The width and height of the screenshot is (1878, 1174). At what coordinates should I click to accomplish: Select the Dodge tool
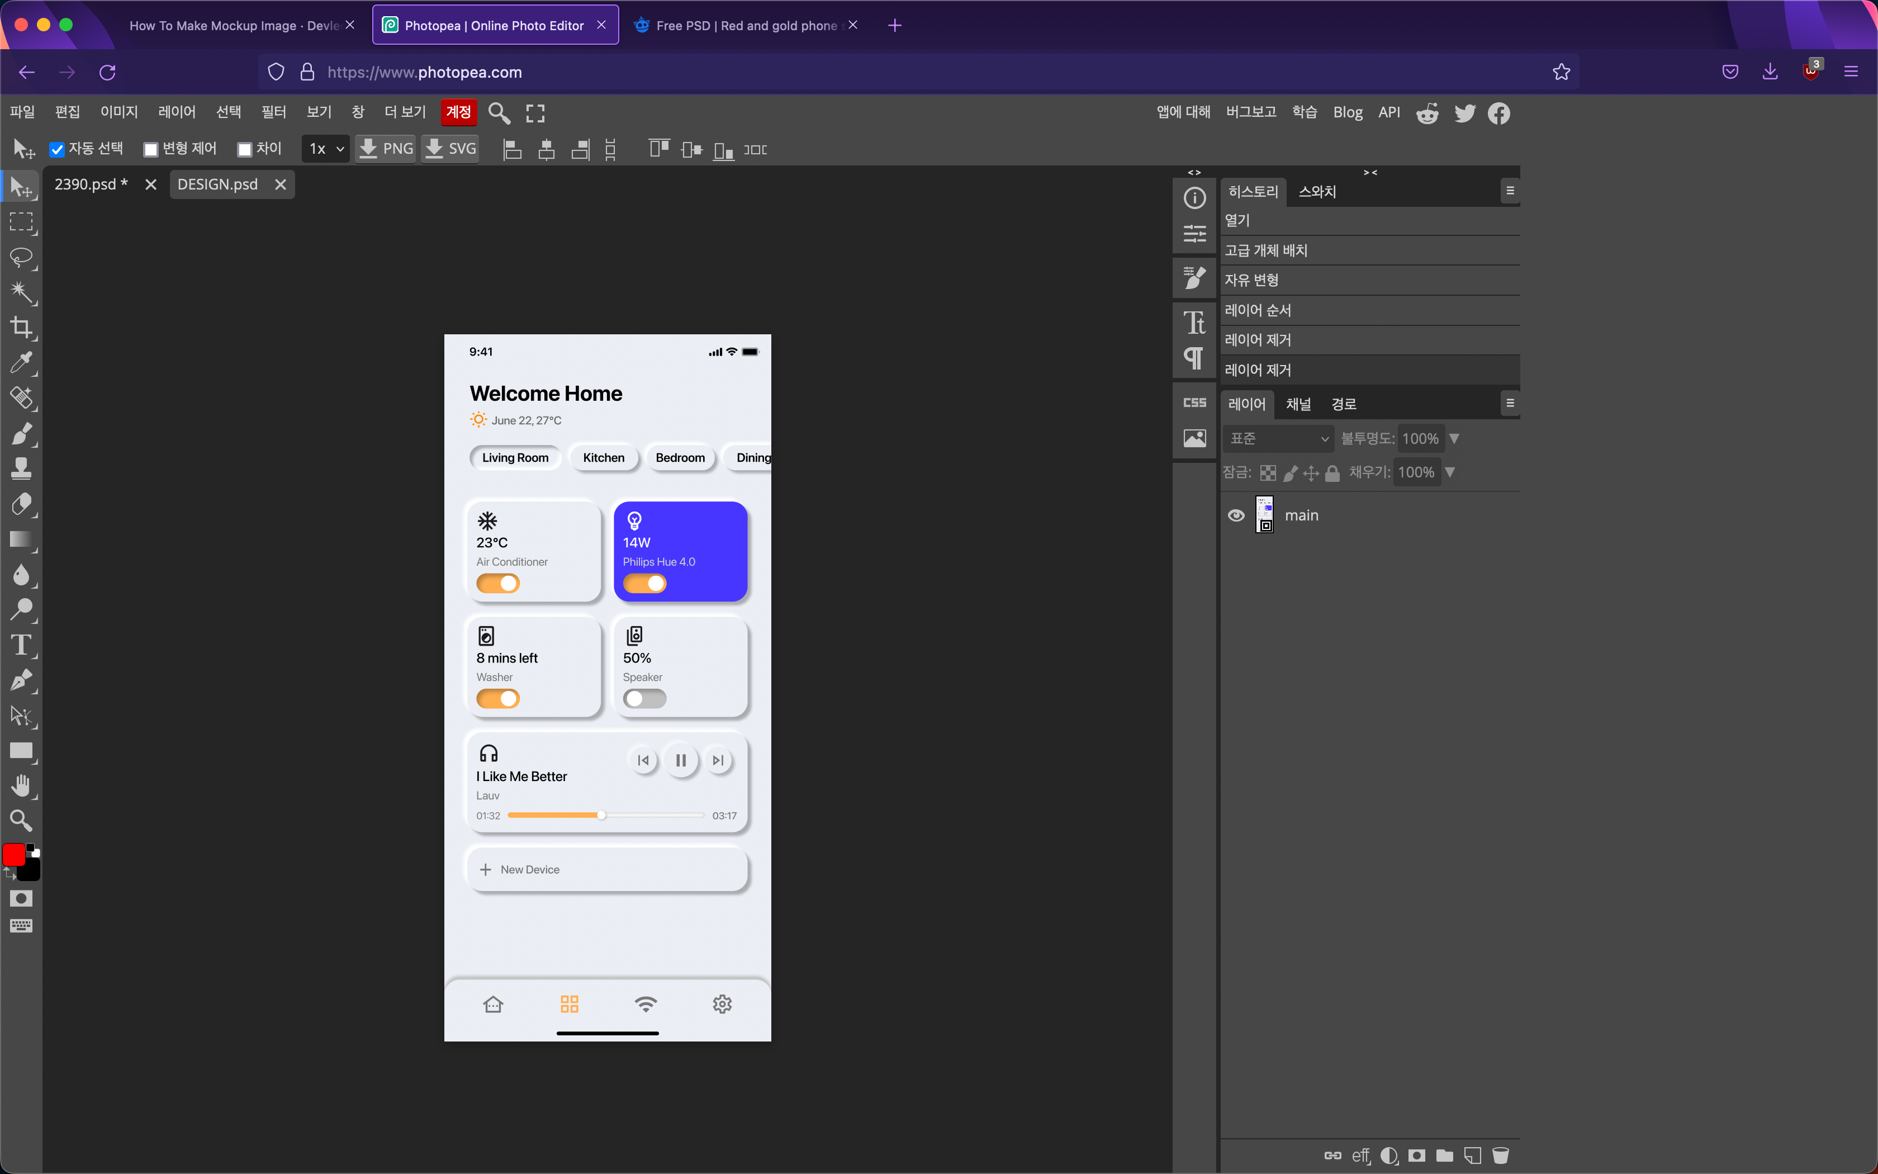pyautogui.click(x=21, y=609)
